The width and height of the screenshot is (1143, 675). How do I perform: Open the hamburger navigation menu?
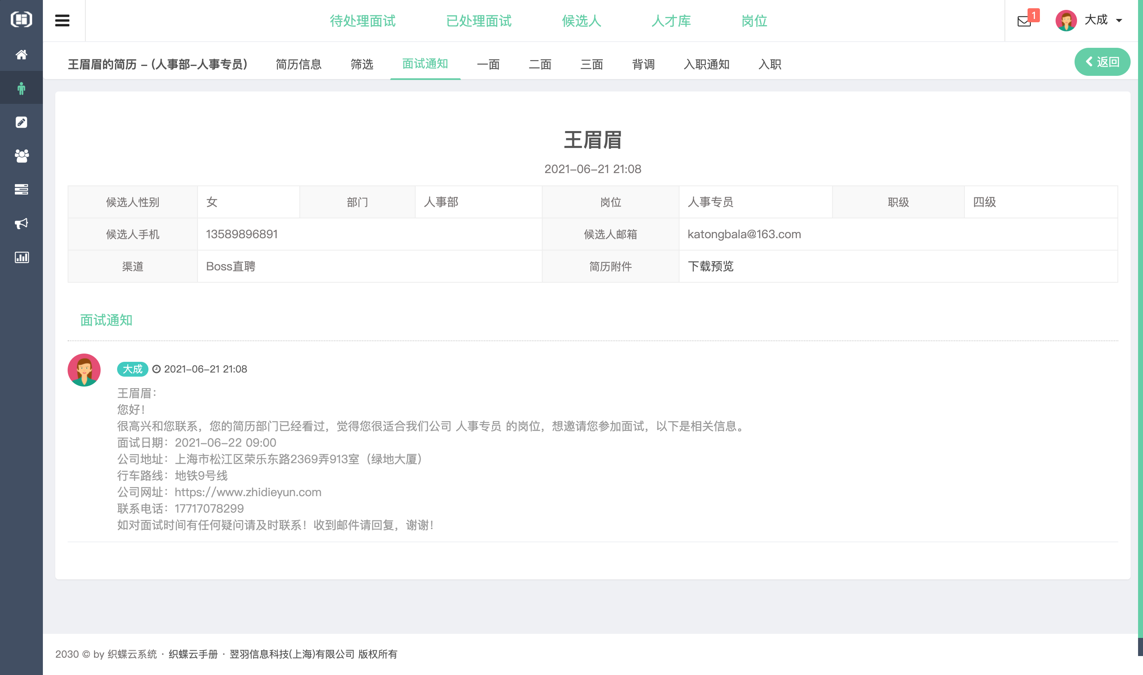63,21
